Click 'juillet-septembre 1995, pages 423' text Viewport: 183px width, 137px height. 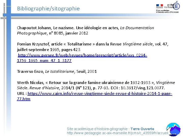click(49, 50)
